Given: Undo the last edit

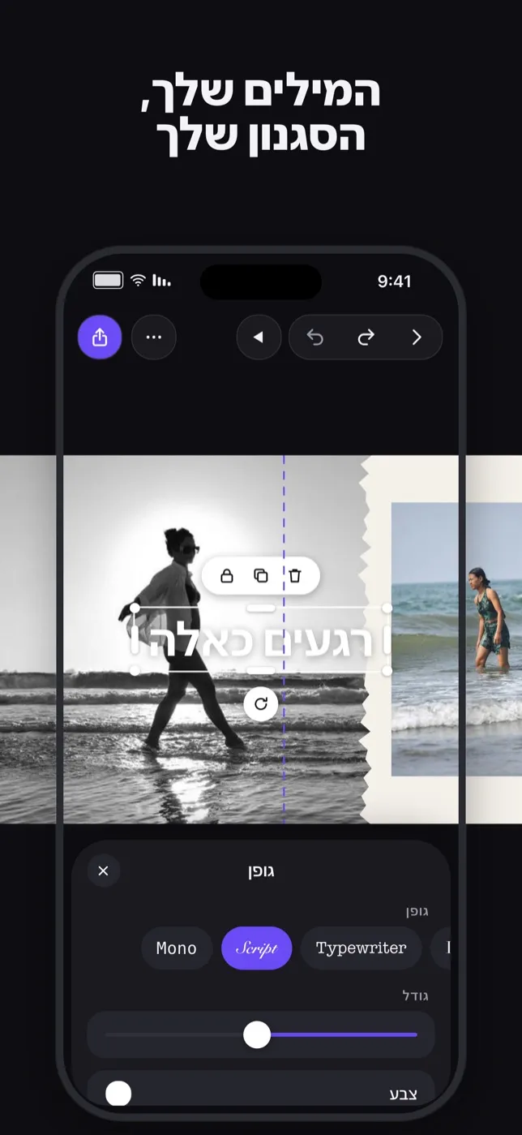Looking at the screenshot, I should click(x=315, y=337).
